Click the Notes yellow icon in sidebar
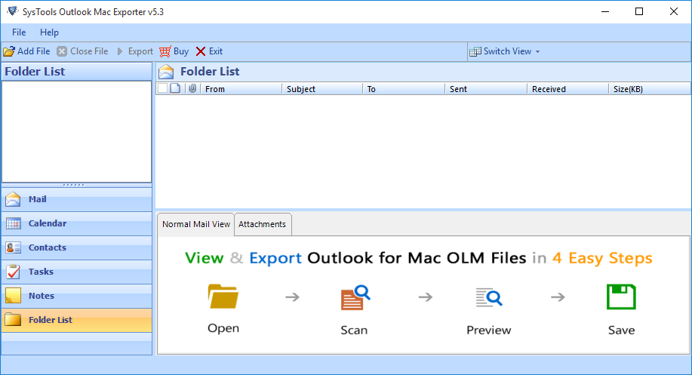Viewport: 692px width, 375px height. 14,296
